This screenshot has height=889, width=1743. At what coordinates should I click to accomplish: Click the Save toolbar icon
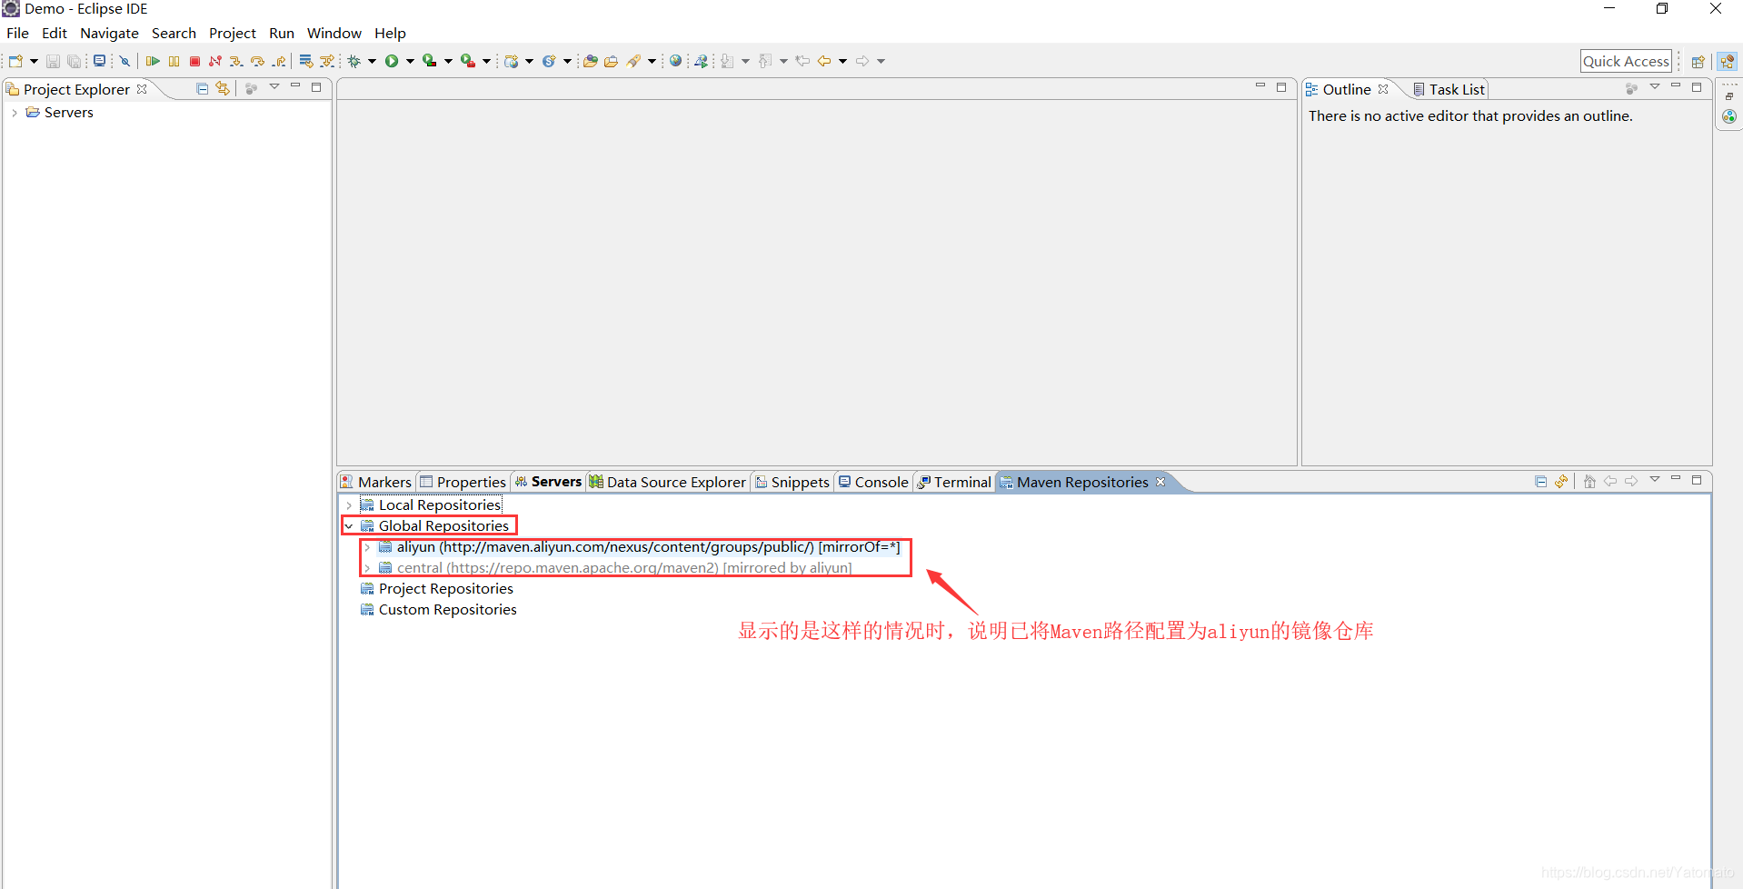53,61
